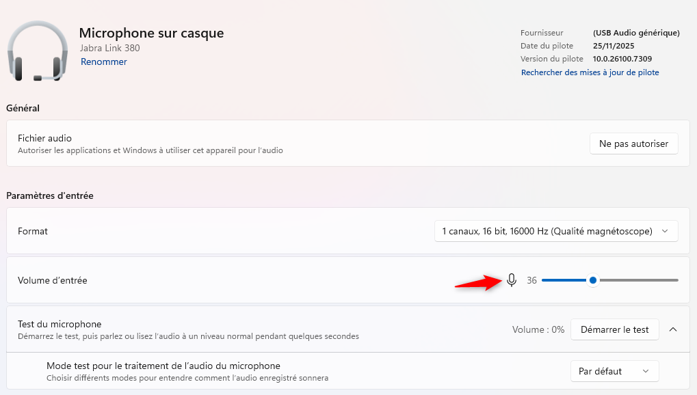
Task: Start the test with Démarrer le test
Action: 614,329
